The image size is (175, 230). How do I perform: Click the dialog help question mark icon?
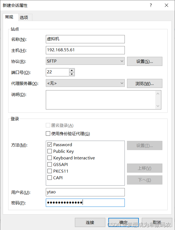click(151, 5)
